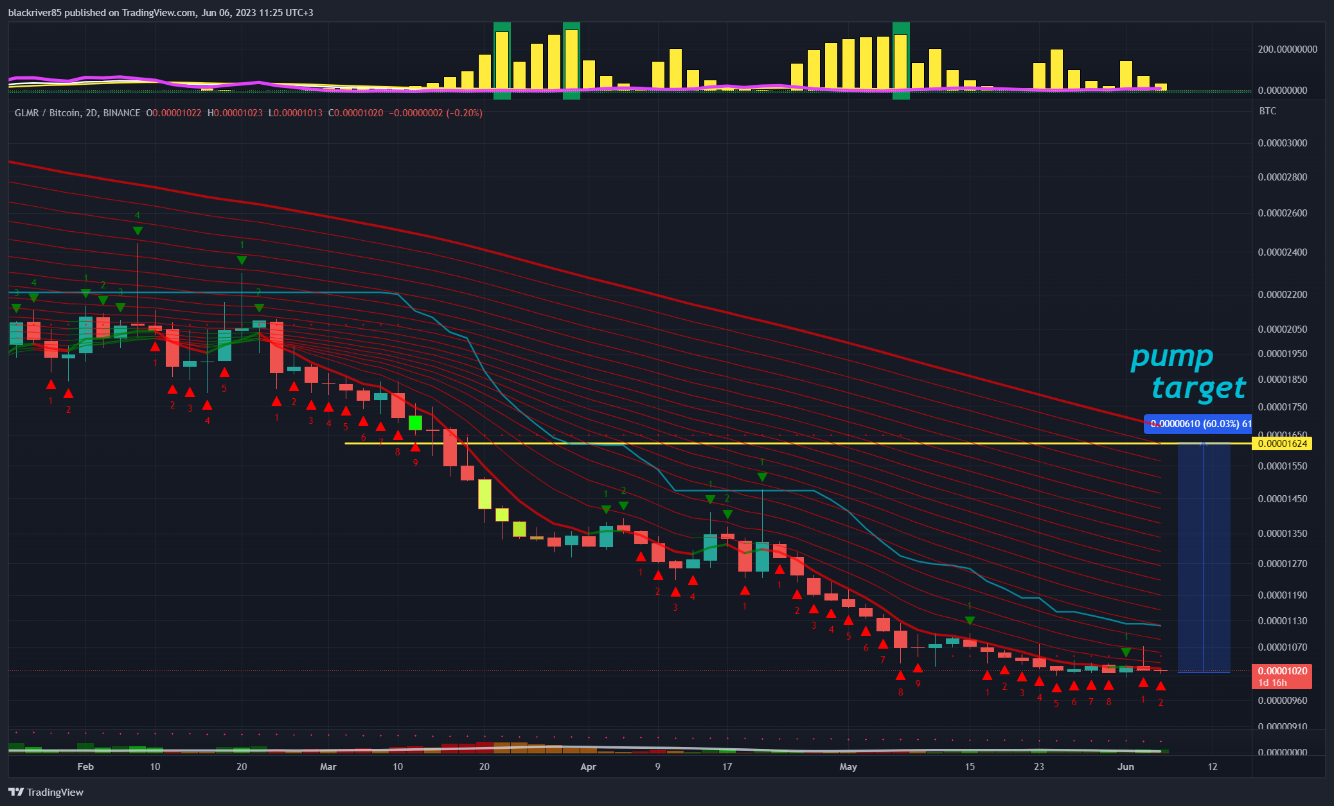
Task: Click the 0.00002800 price axis label
Action: pyautogui.click(x=1282, y=177)
